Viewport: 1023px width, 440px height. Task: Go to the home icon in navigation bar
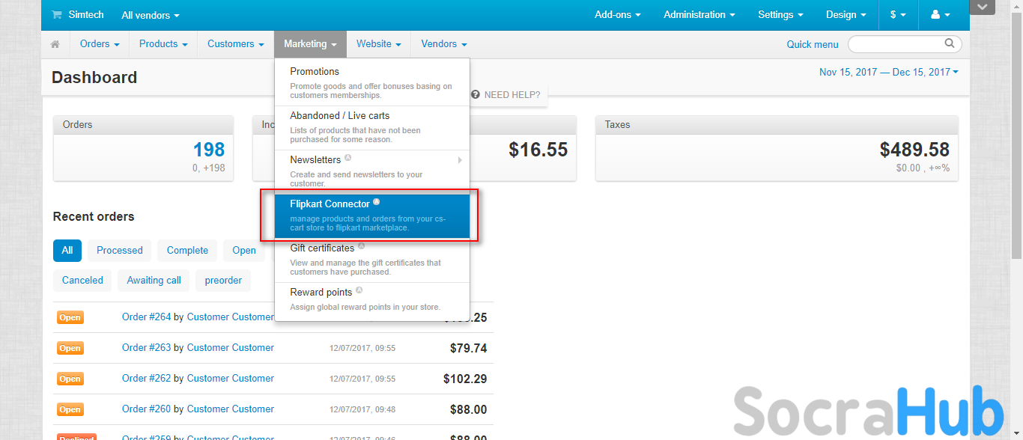pyautogui.click(x=55, y=44)
